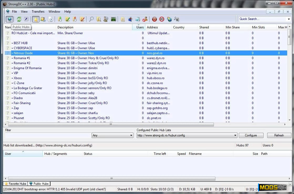The width and height of the screenshot is (294, 194).
Task: Open Favorite Users from the toolbar
Action: pyautogui.click(x=43, y=19)
